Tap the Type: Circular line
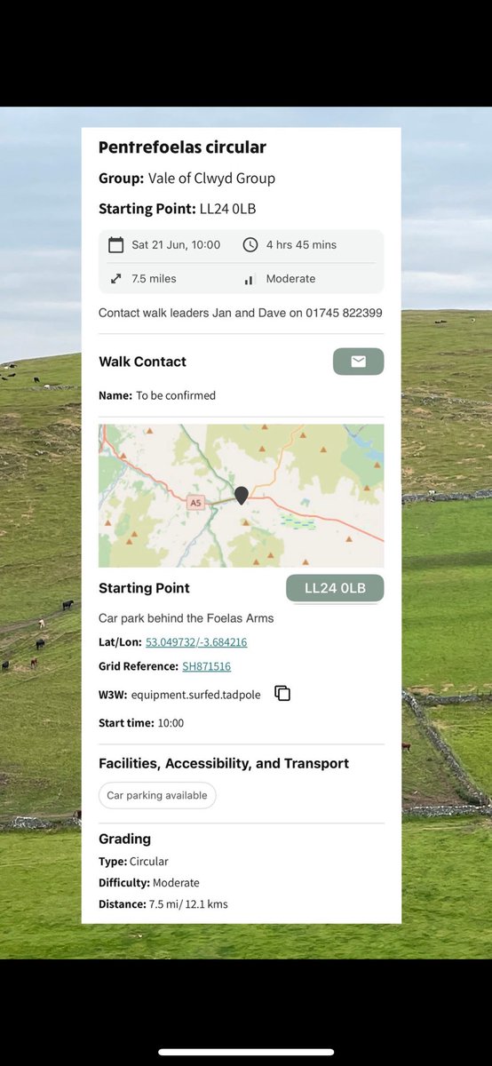The image size is (492, 1066). coord(133,862)
